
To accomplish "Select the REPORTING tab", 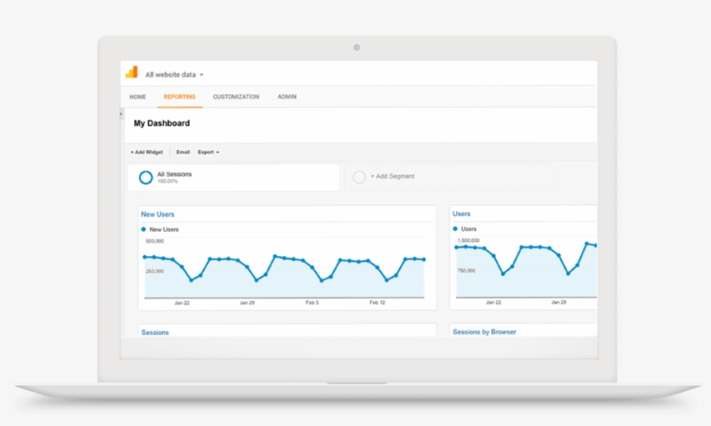I will (179, 96).
